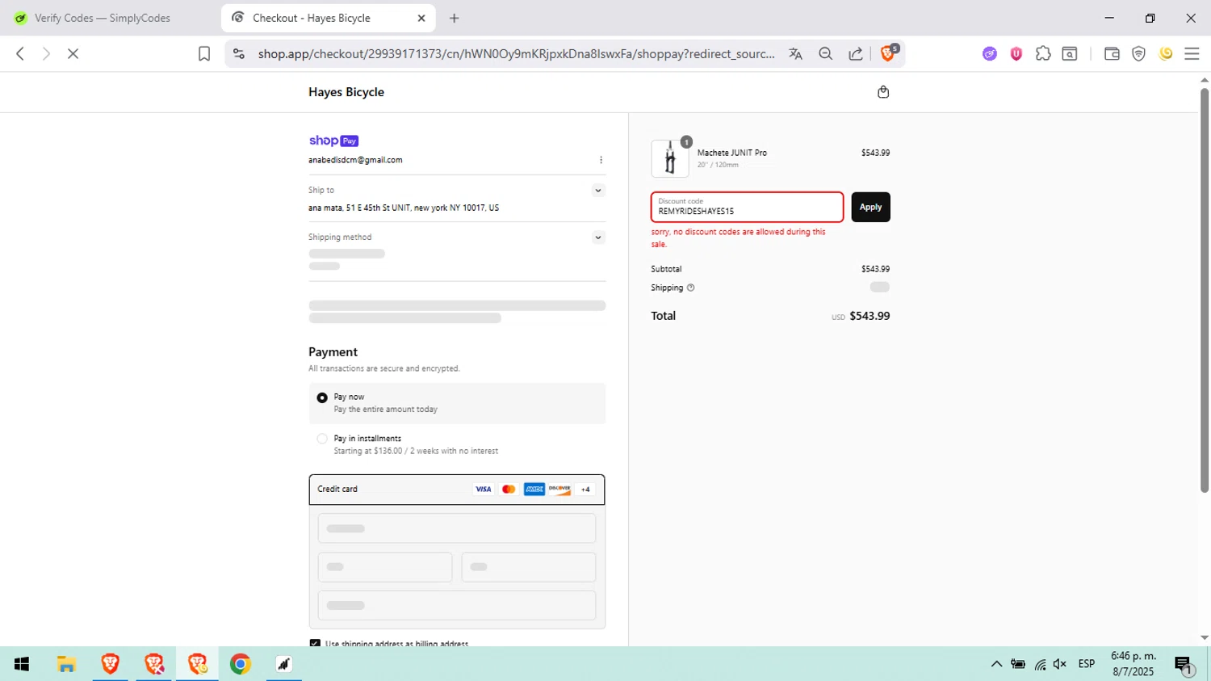Close the Checkout - Hayes Bicycle tab

click(x=421, y=18)
